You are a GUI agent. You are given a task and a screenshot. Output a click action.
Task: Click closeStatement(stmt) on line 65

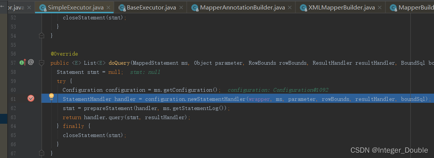(x=93, y=135)
